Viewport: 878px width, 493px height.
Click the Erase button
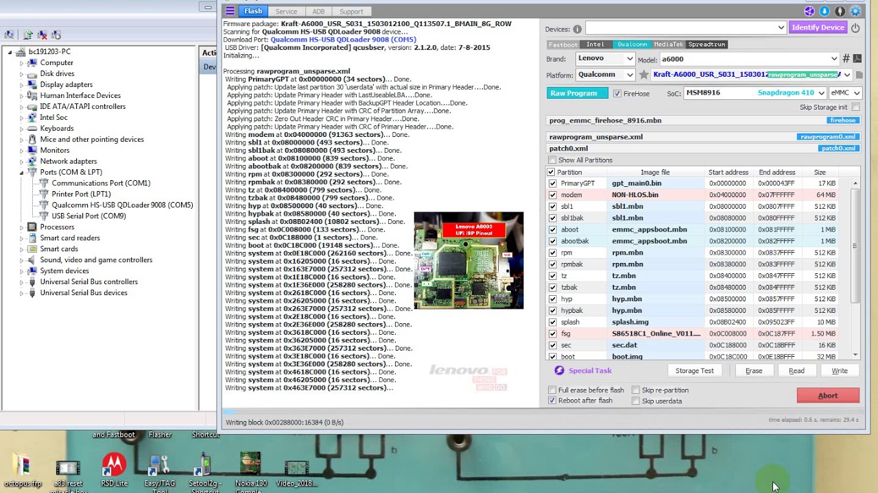(x=754, y=370)
